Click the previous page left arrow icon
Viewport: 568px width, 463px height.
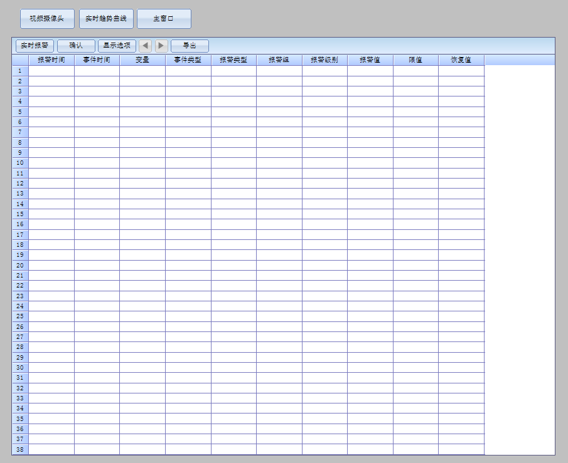145,46
